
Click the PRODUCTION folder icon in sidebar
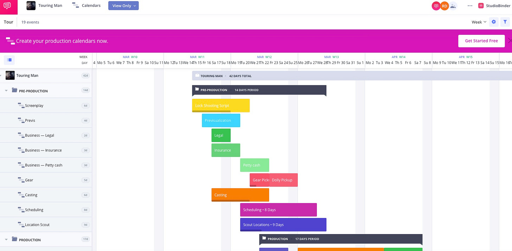[14, 239]
